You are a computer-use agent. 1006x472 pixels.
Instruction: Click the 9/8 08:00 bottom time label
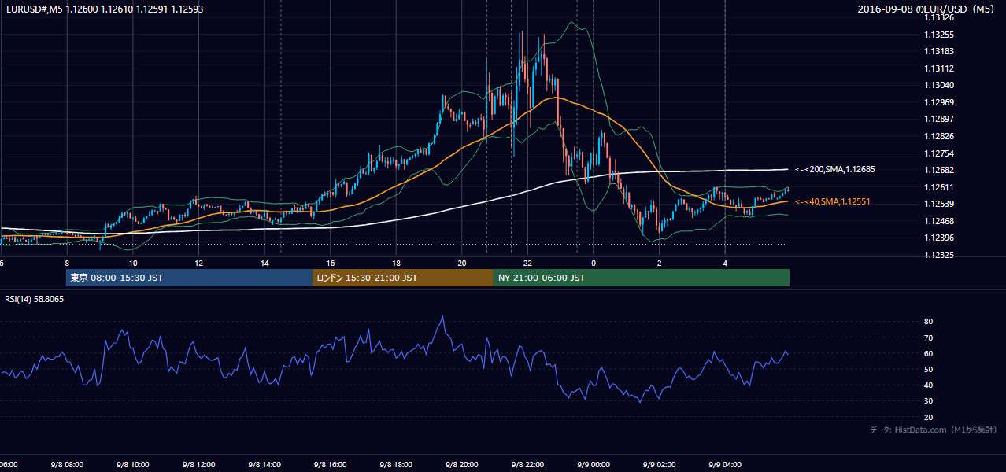(67, 464)
